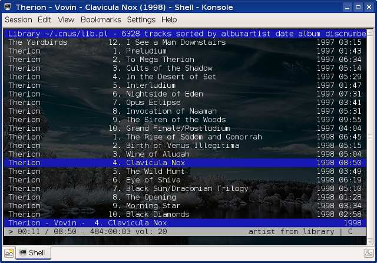Click duration '02:58' of Black Diamonds
Viewport: 377px width, 263px height.
[350, 215]
